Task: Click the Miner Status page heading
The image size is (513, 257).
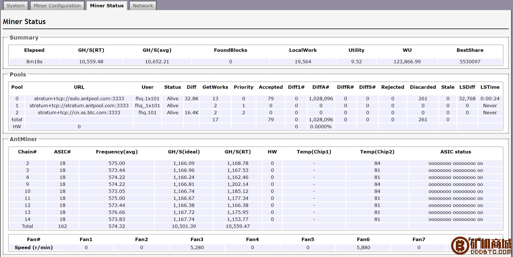Action: point(24,22)
